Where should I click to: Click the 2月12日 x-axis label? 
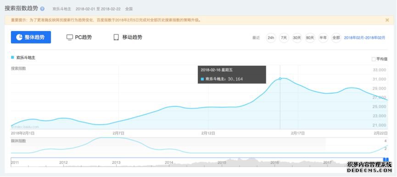pyautogui.click(x=208, y=133)
